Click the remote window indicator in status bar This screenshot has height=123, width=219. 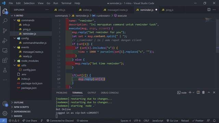[x=3, y=121]
